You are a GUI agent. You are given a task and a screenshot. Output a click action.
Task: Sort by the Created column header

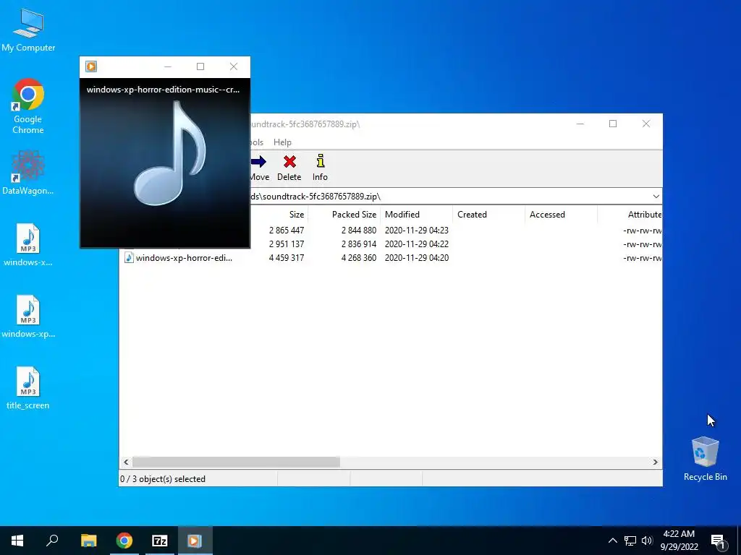click(472, 214)
